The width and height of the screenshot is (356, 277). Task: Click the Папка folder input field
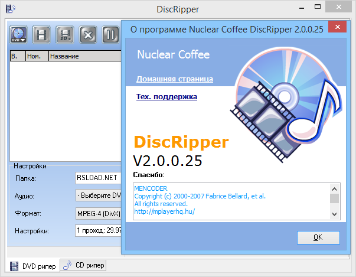[98, 178]
